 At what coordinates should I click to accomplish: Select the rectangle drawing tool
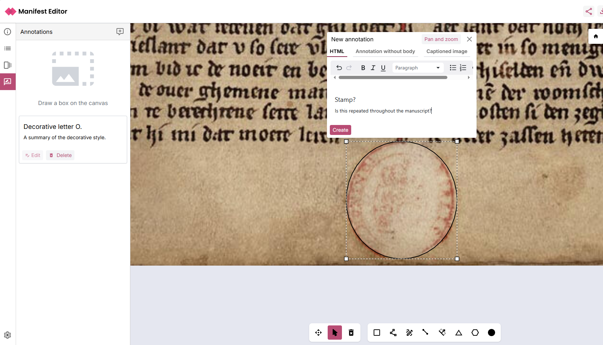pyautogui.click(x=376, y=333)
